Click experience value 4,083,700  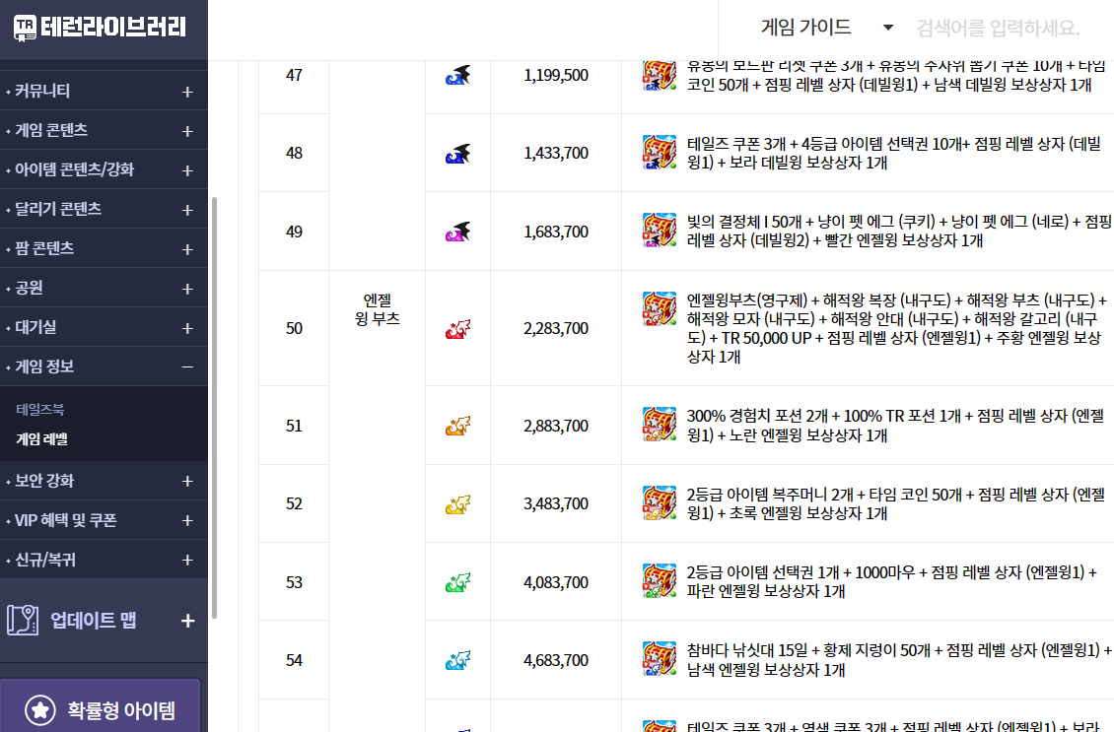coord(556,583)
